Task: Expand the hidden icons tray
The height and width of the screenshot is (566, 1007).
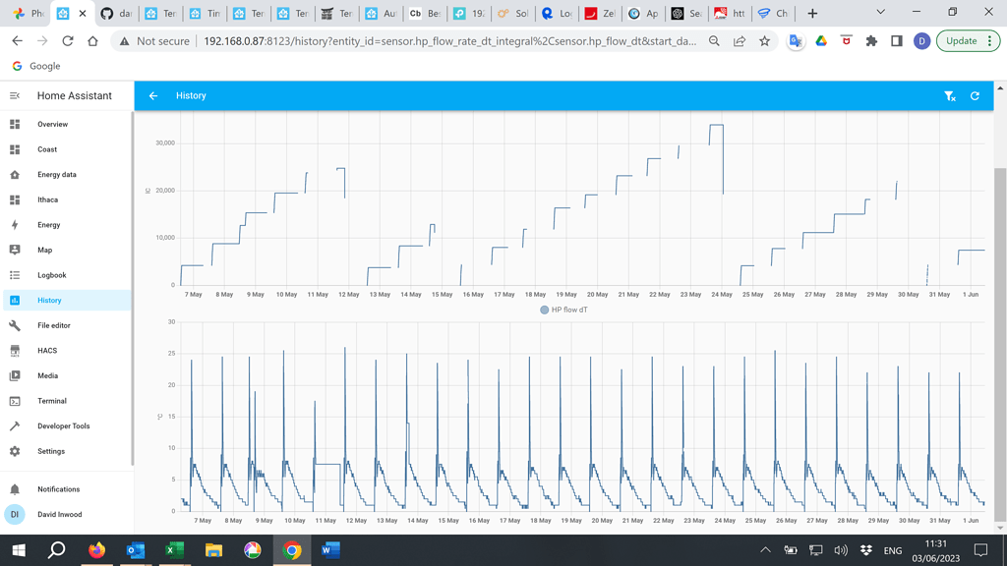Action: click(764, 550)
